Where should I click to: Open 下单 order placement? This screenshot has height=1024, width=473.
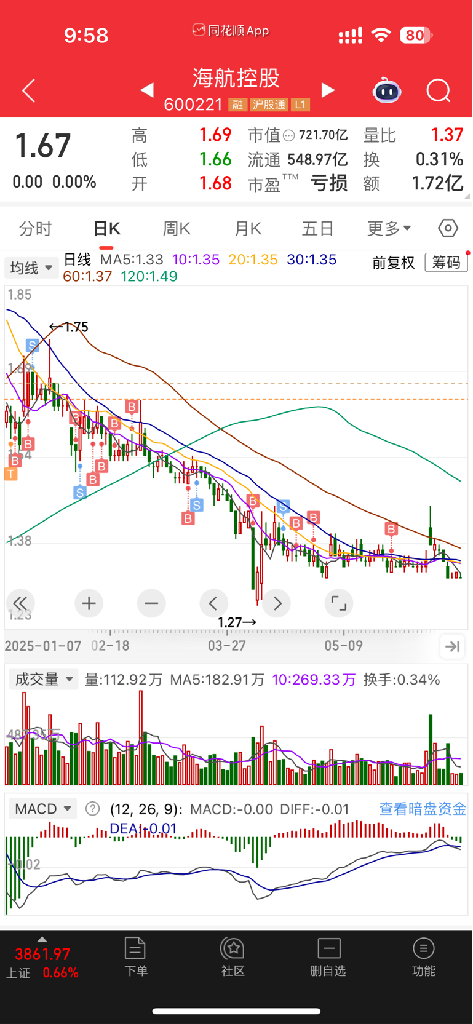[135, 956]
